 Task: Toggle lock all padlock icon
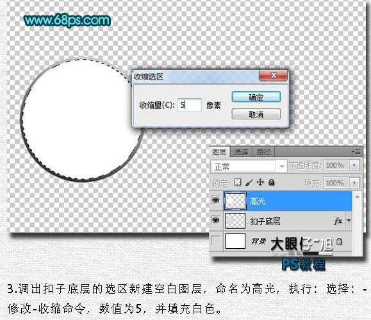click(272, 182)
